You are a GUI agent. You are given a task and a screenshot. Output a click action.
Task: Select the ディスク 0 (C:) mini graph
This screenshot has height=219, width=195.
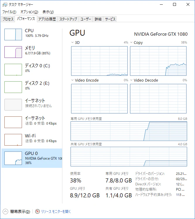point(13,70)
